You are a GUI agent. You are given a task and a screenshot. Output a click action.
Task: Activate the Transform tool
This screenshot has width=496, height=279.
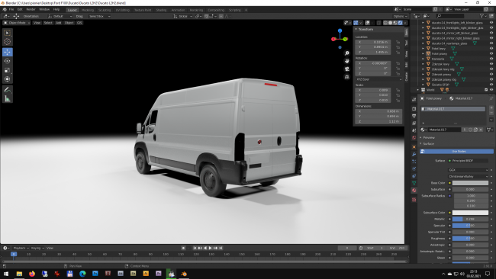[x=8, y=79]
